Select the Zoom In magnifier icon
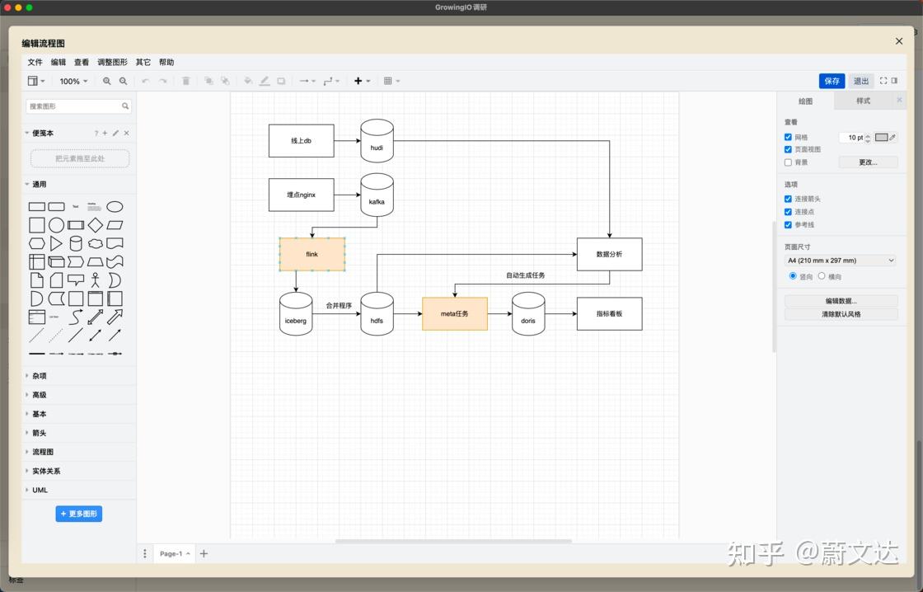Screen dimensions: 923x592 tap(106, 81)
